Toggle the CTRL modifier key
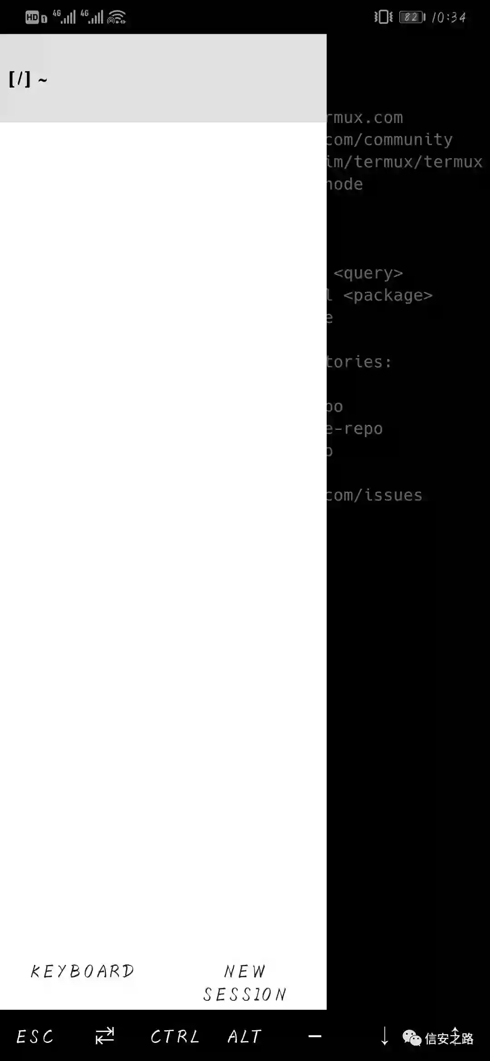490x1061 pixels. click(175, 1037)
